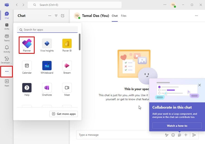The height and width of the screenshot is (144, 205).
Task: Click the apps flyout scrollbar
Action: tap(80, 42)
